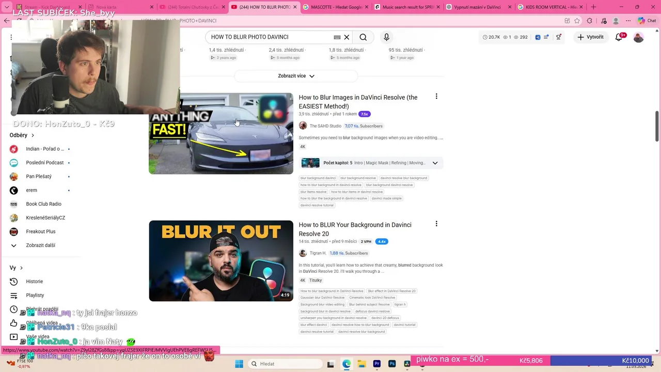Open the 'Odběry' section arrow
Viewport: 661px width, 372px height.
click(x=33, y=135)
